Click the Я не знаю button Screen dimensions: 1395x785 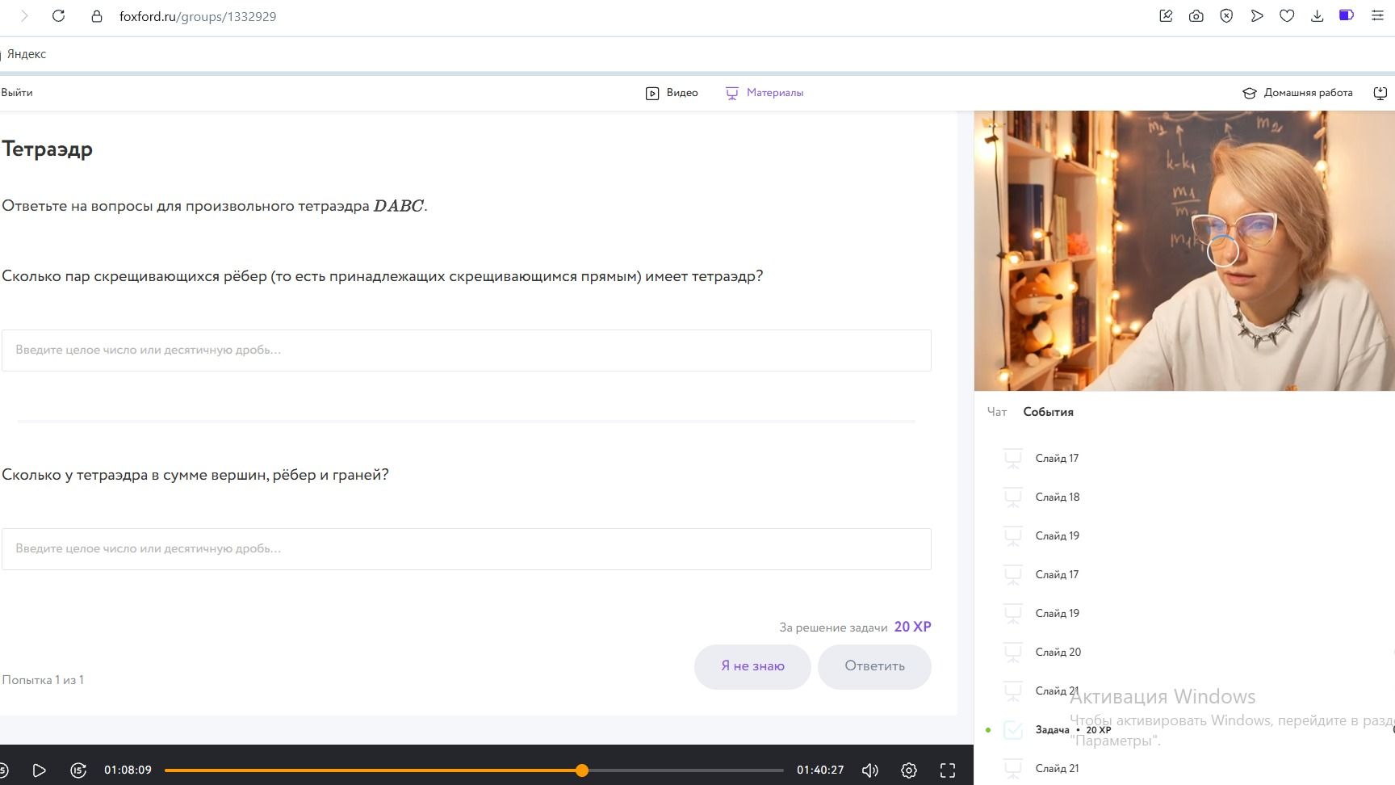click(x=752, y=666)
